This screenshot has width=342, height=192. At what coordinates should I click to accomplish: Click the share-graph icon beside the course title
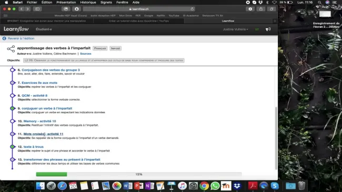coord(11,49)
